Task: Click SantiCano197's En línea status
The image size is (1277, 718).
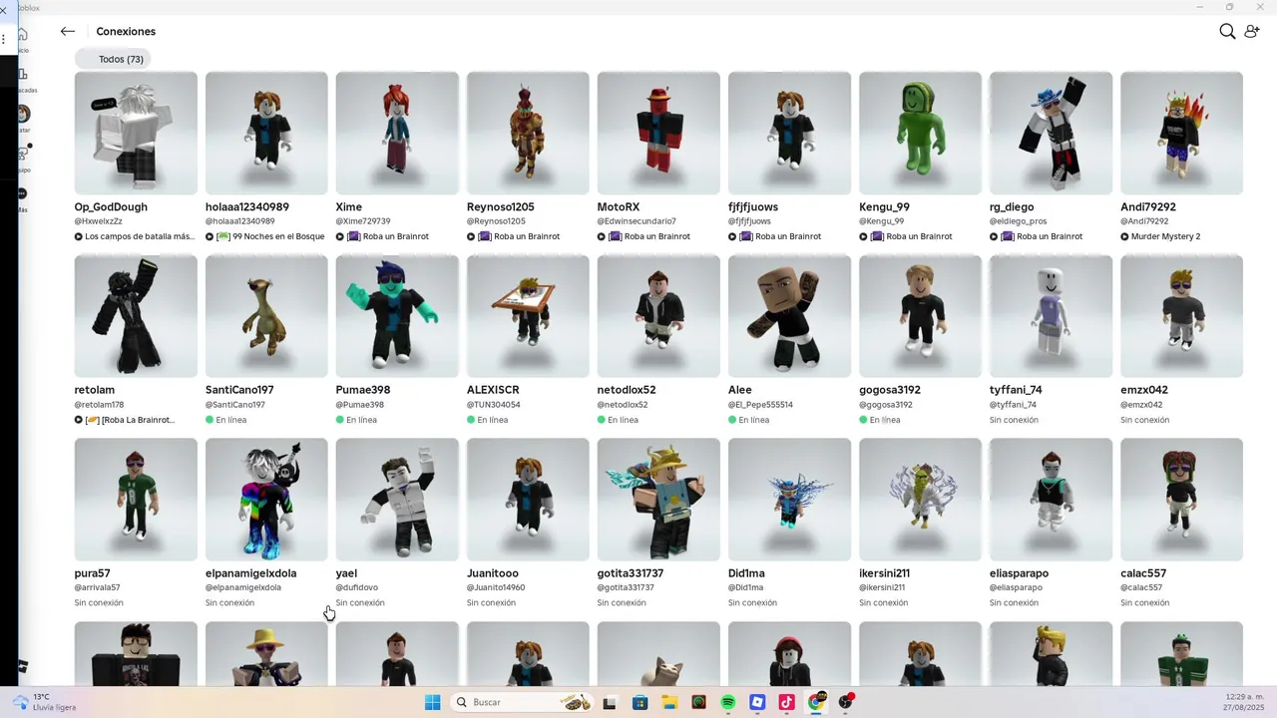Action: click(x=226, y=420)
